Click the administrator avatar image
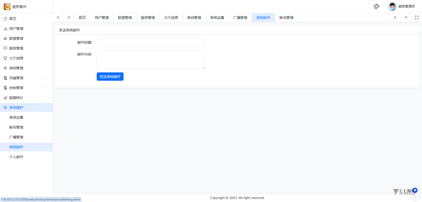This screenshot has height=202, width=422. tap(392, 7)
